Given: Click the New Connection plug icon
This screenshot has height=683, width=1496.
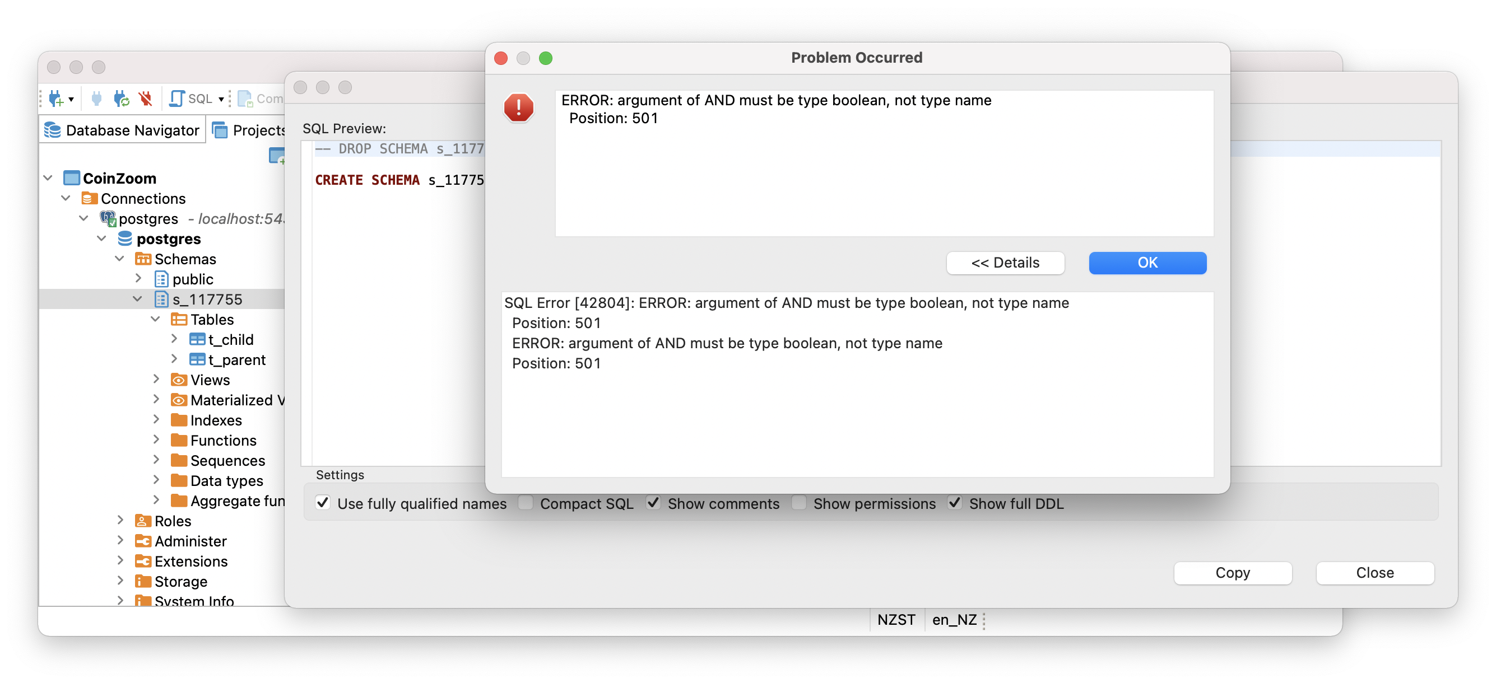Looking at the screenshot, I should pyautogui.click(x=56, y=99).
